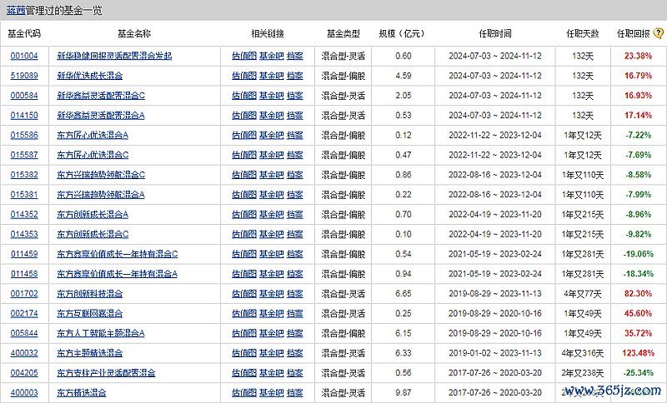Open fund code 014353 link

(x=24, y=234)
